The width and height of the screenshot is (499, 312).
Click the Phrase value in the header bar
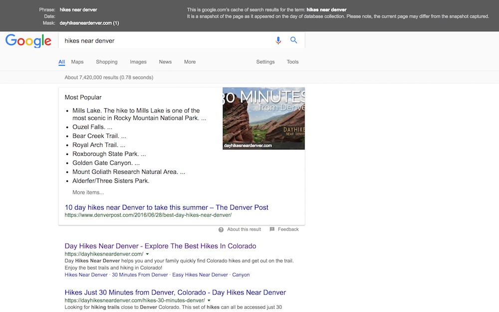coord(78,10)
